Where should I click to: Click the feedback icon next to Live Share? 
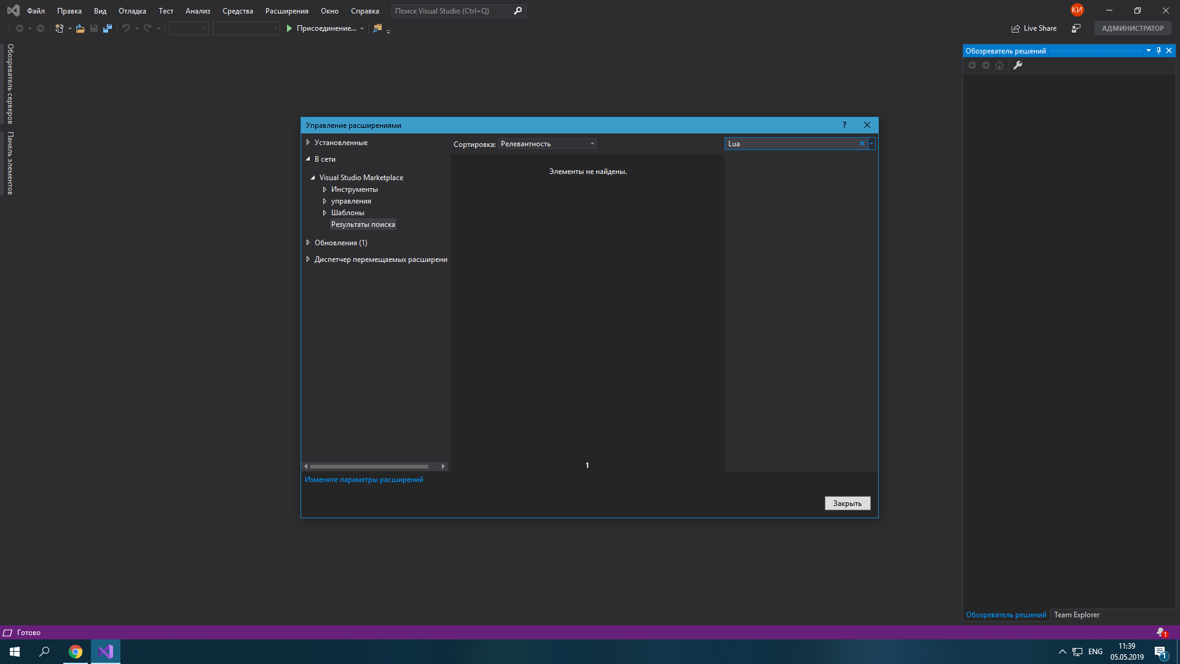pos(1076,28)
